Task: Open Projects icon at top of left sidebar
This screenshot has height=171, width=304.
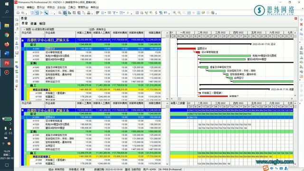Action: point(17,20)
